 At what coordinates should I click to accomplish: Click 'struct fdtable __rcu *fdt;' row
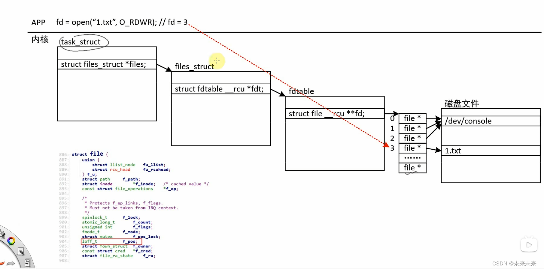221,89
